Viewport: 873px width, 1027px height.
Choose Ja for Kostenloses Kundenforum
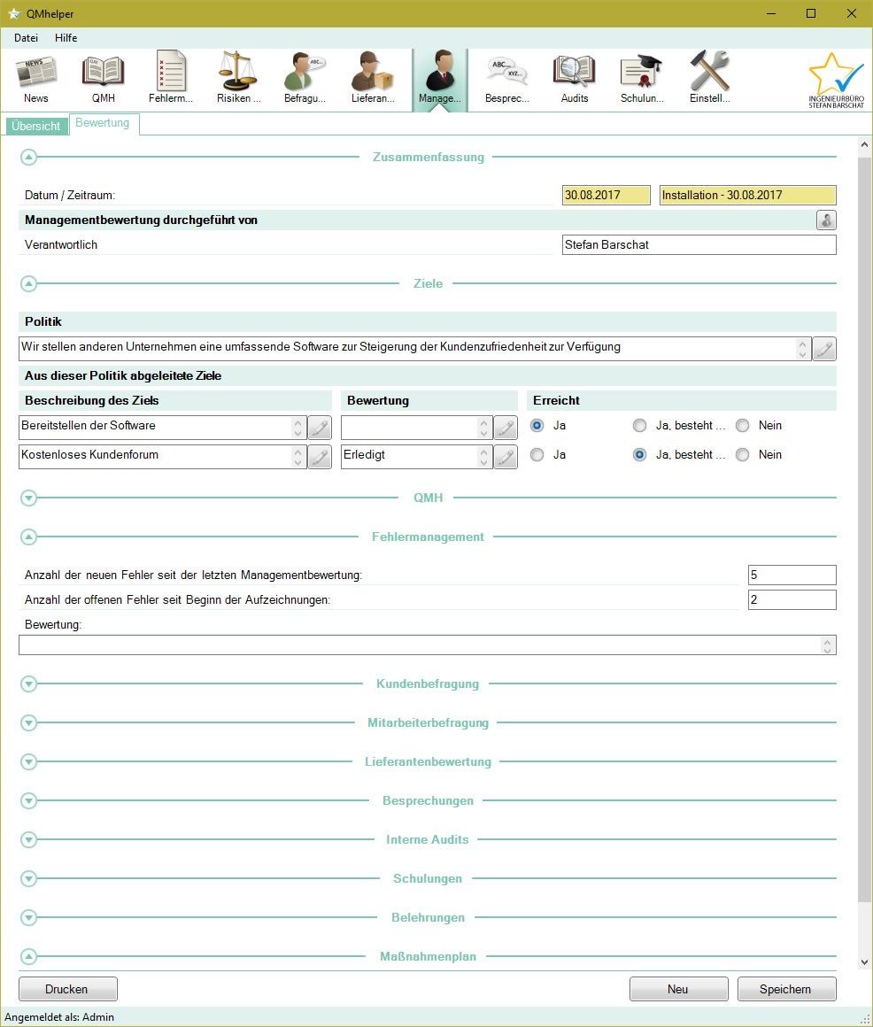[x=537, y=454]
